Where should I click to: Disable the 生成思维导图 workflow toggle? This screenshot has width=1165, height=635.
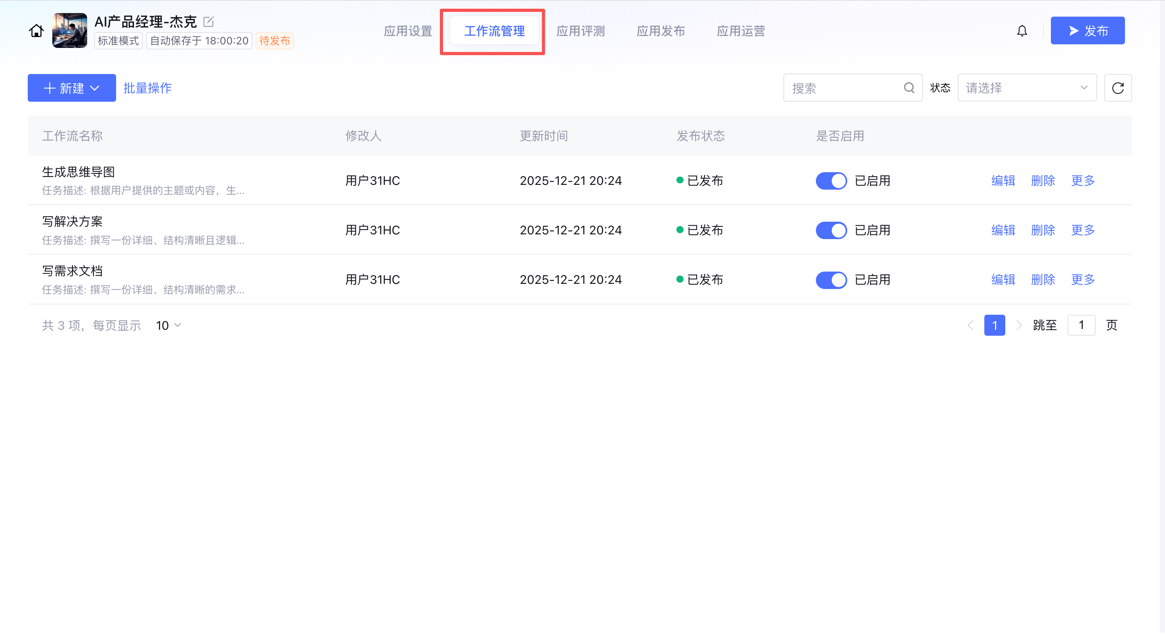tap(831, 181)
